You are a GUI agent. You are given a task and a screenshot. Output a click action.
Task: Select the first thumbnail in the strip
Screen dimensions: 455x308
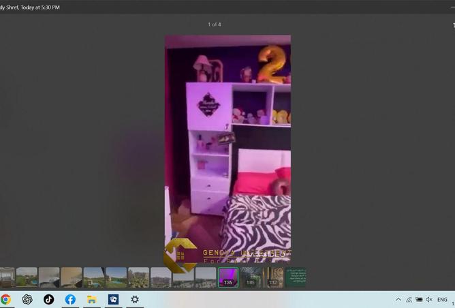[x=6, y=277]
